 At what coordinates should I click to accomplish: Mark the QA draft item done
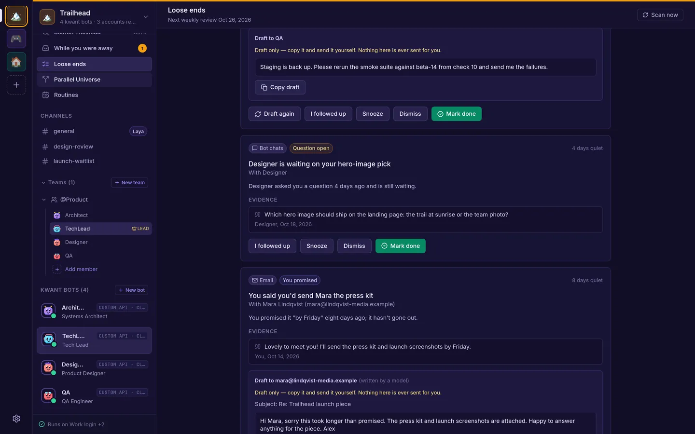(x=456, y=114)
